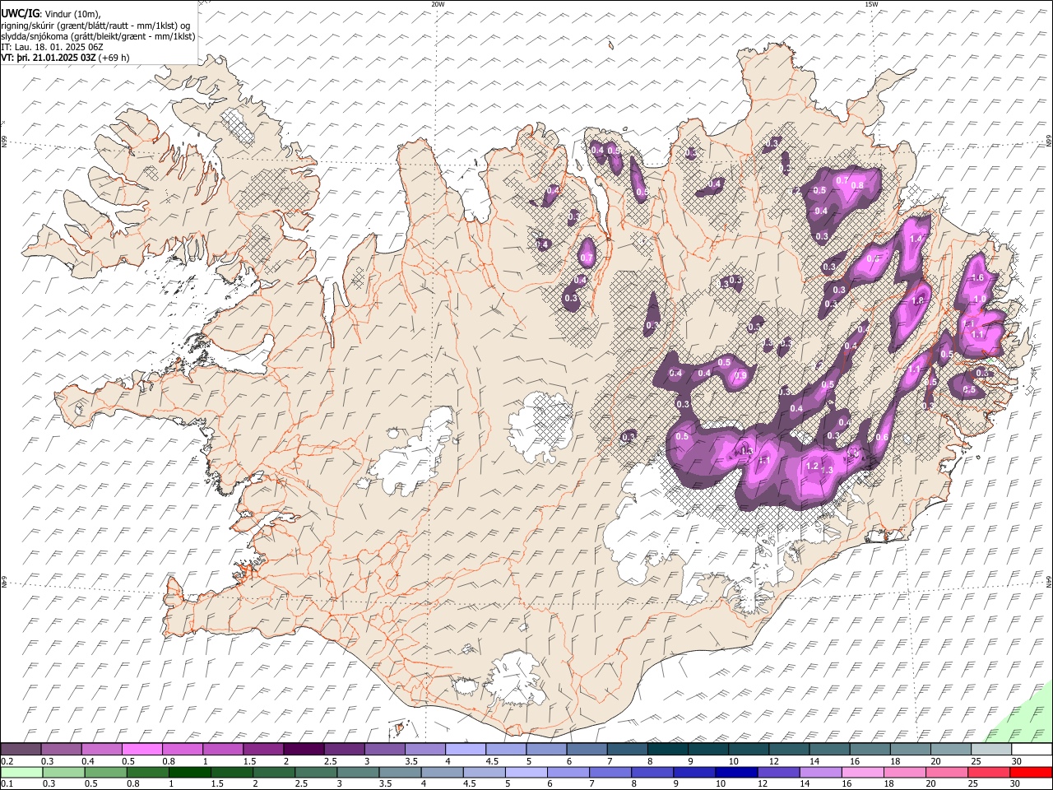Click the '1.8' snowfall value on the map

point(918,301)
